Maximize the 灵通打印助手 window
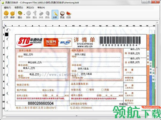The width and height of the screenshot is (161, 120). (149, 2)
